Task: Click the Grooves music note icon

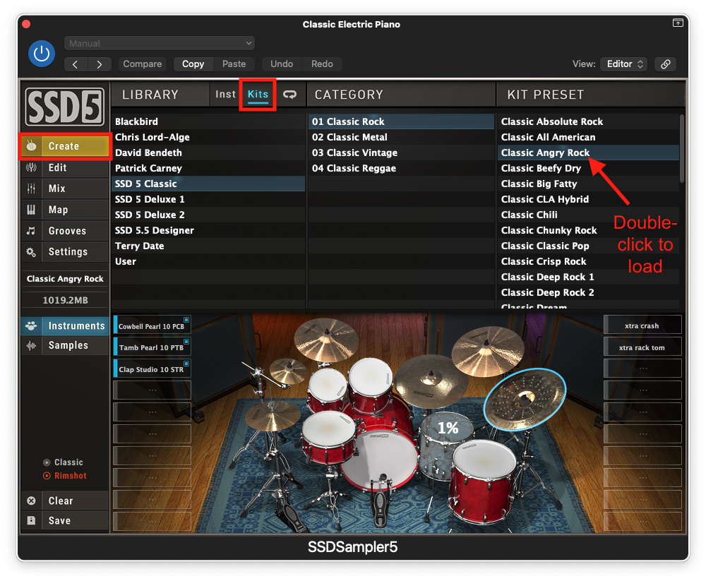Action: [31, 231]
